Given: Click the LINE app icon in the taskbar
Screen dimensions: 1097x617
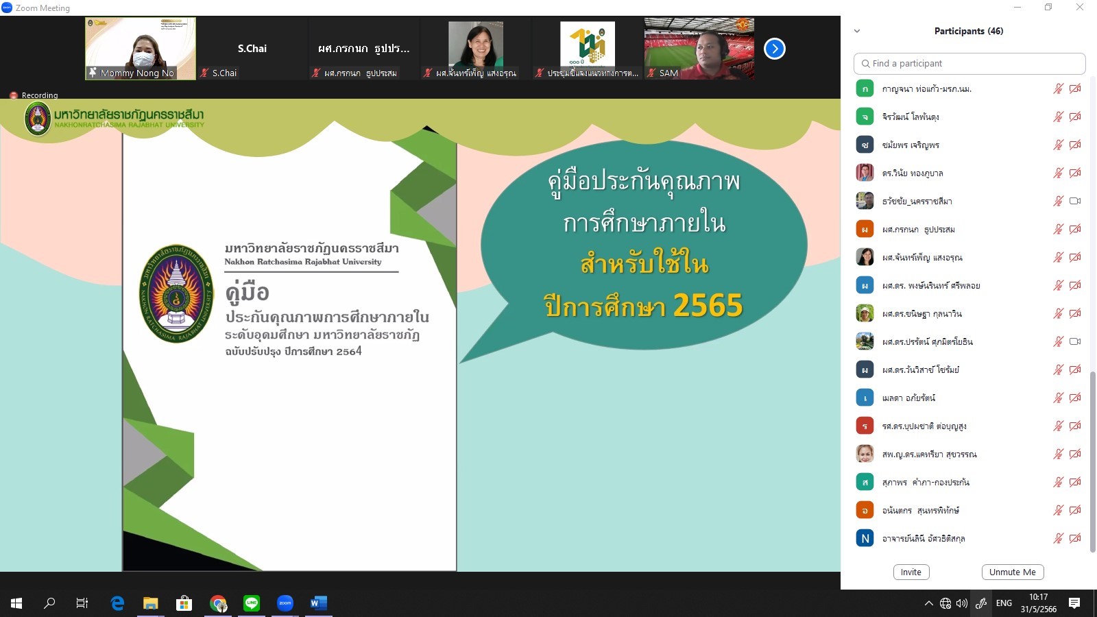Looking at the screenshot, I should pos(252,603).
